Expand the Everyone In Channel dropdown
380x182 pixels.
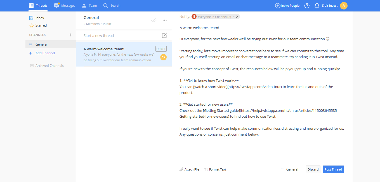coord(233,17)
